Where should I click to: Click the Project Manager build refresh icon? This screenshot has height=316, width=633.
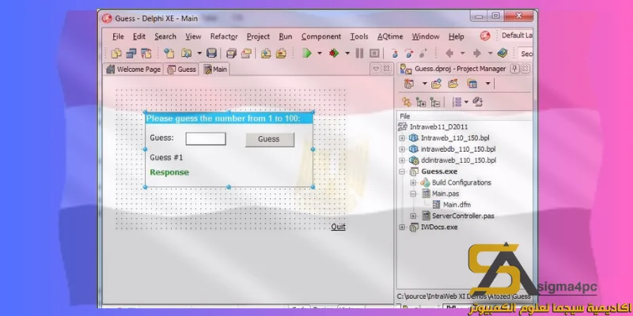coord(478,103)
